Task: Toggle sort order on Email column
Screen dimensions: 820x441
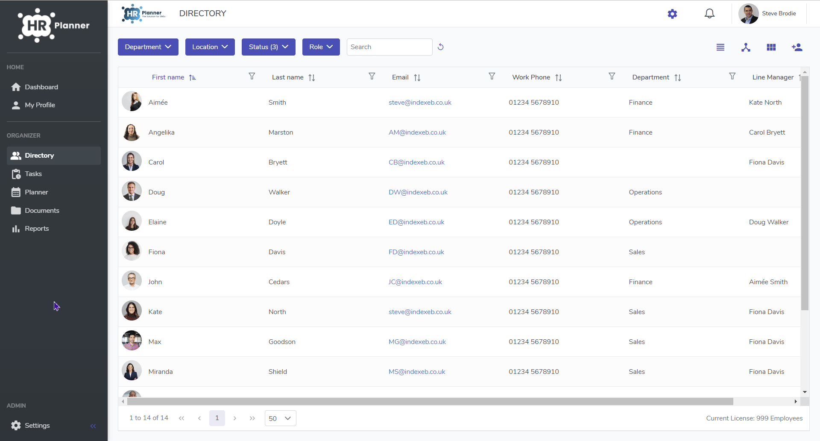Action: [417, 77]
